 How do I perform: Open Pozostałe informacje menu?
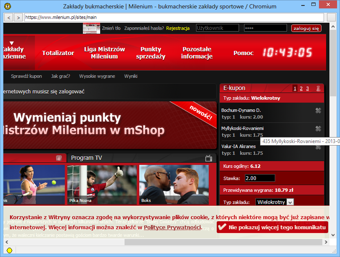[197, 53]
